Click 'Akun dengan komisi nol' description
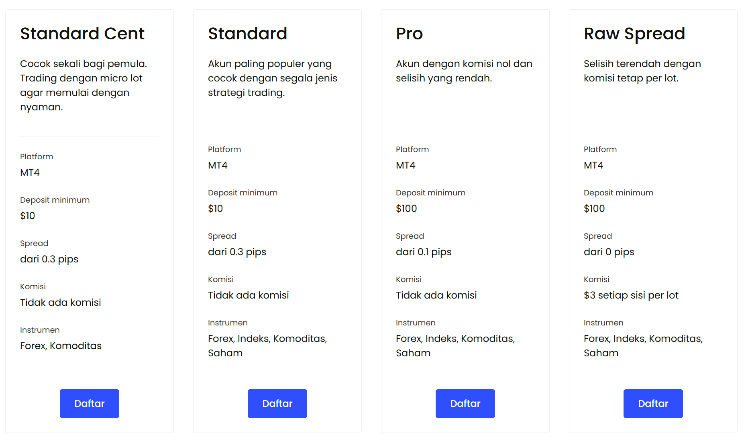The image size is (744, 441). 464,71
